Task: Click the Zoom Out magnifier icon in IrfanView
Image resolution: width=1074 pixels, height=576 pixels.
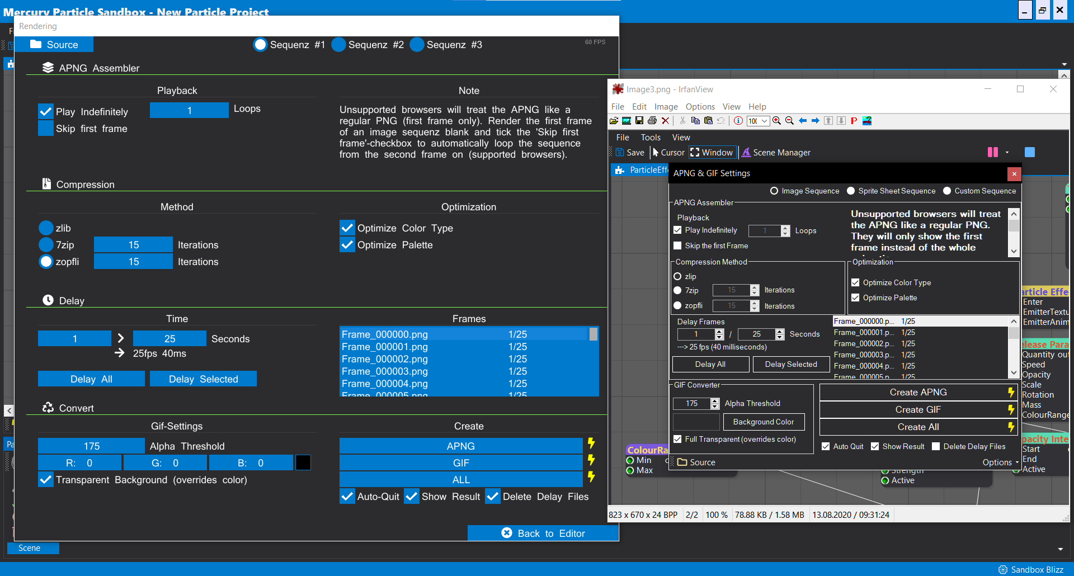Action: [x=790, y=121]
